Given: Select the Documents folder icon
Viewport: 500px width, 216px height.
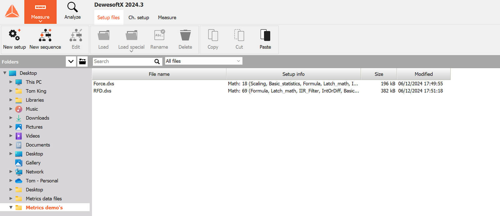Looking at the screenshot, I should (19, 145).
